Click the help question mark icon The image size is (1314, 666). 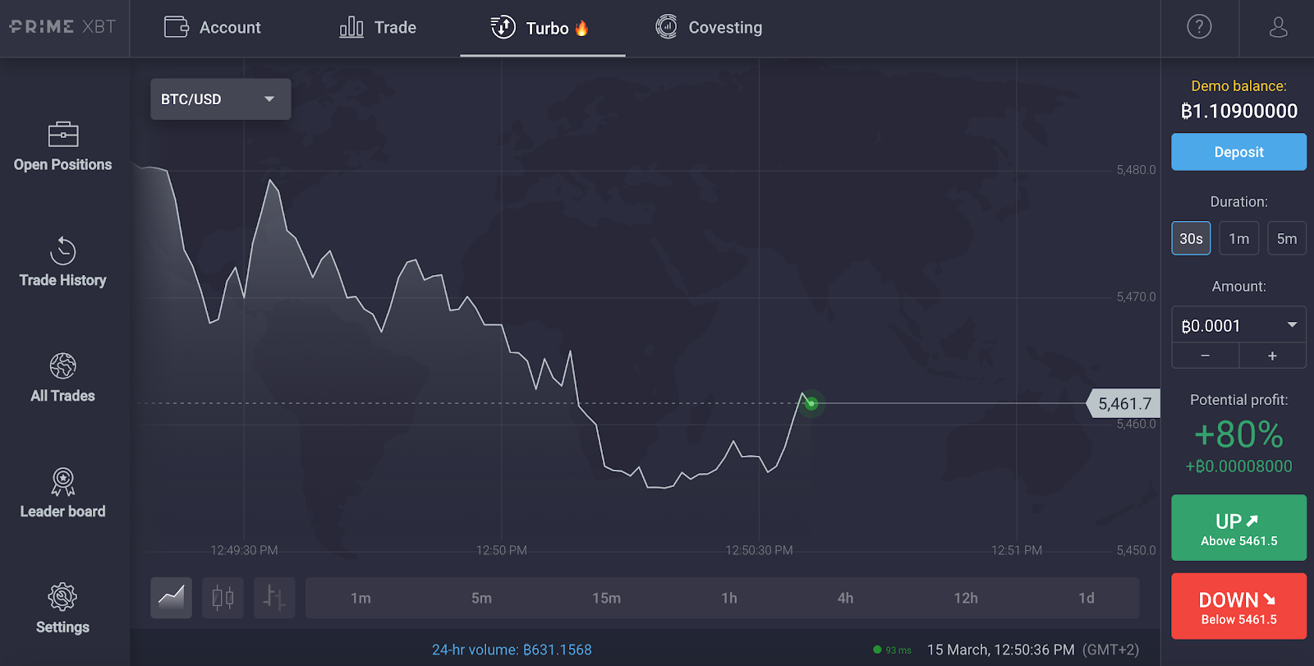click(x=1199, y=27)
